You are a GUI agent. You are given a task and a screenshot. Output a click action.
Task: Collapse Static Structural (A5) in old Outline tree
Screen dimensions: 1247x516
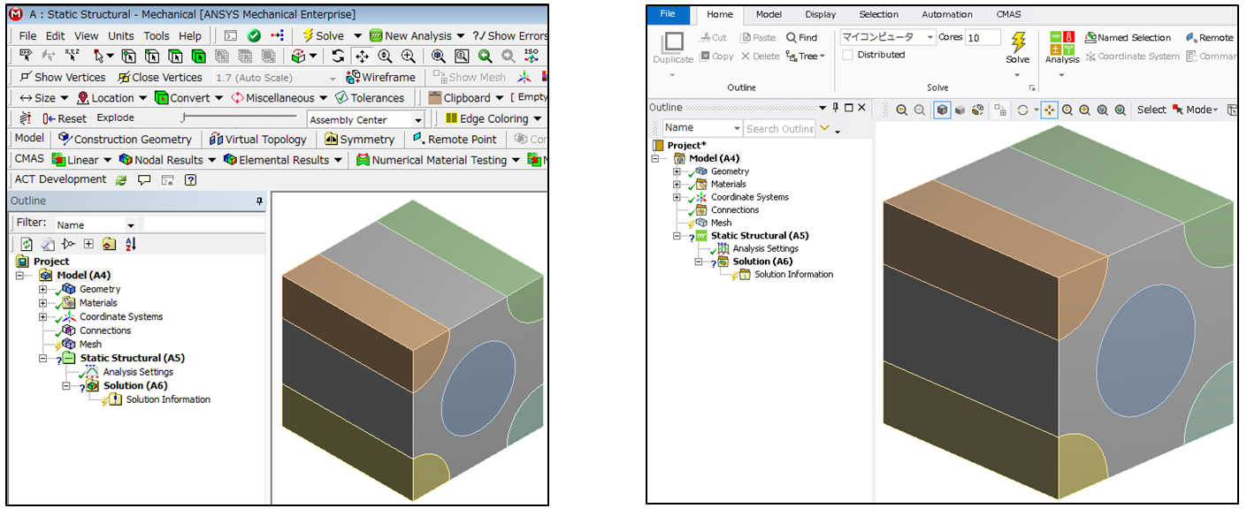[x=42, y=358]
